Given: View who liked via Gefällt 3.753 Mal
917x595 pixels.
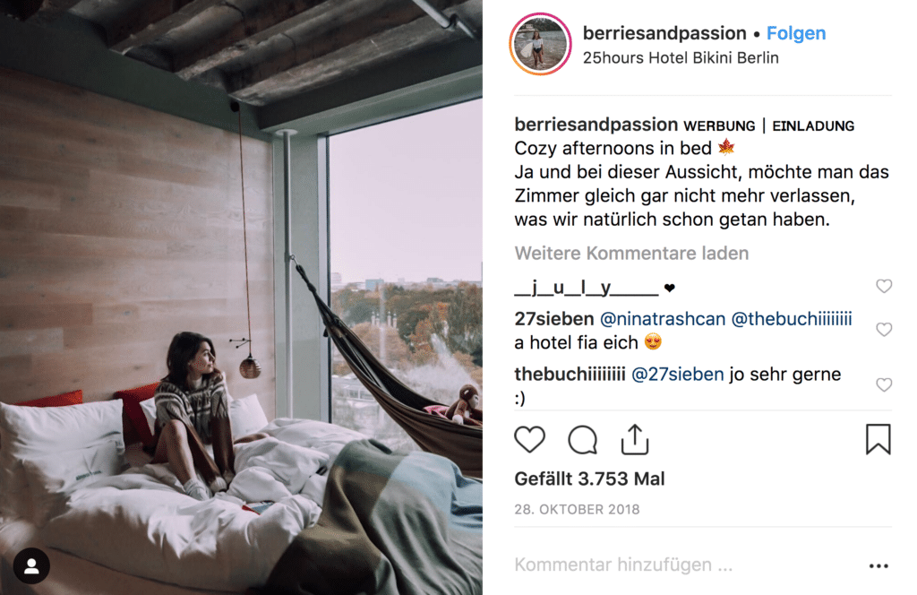Looking at the screenshot, I should pos(589,479).
